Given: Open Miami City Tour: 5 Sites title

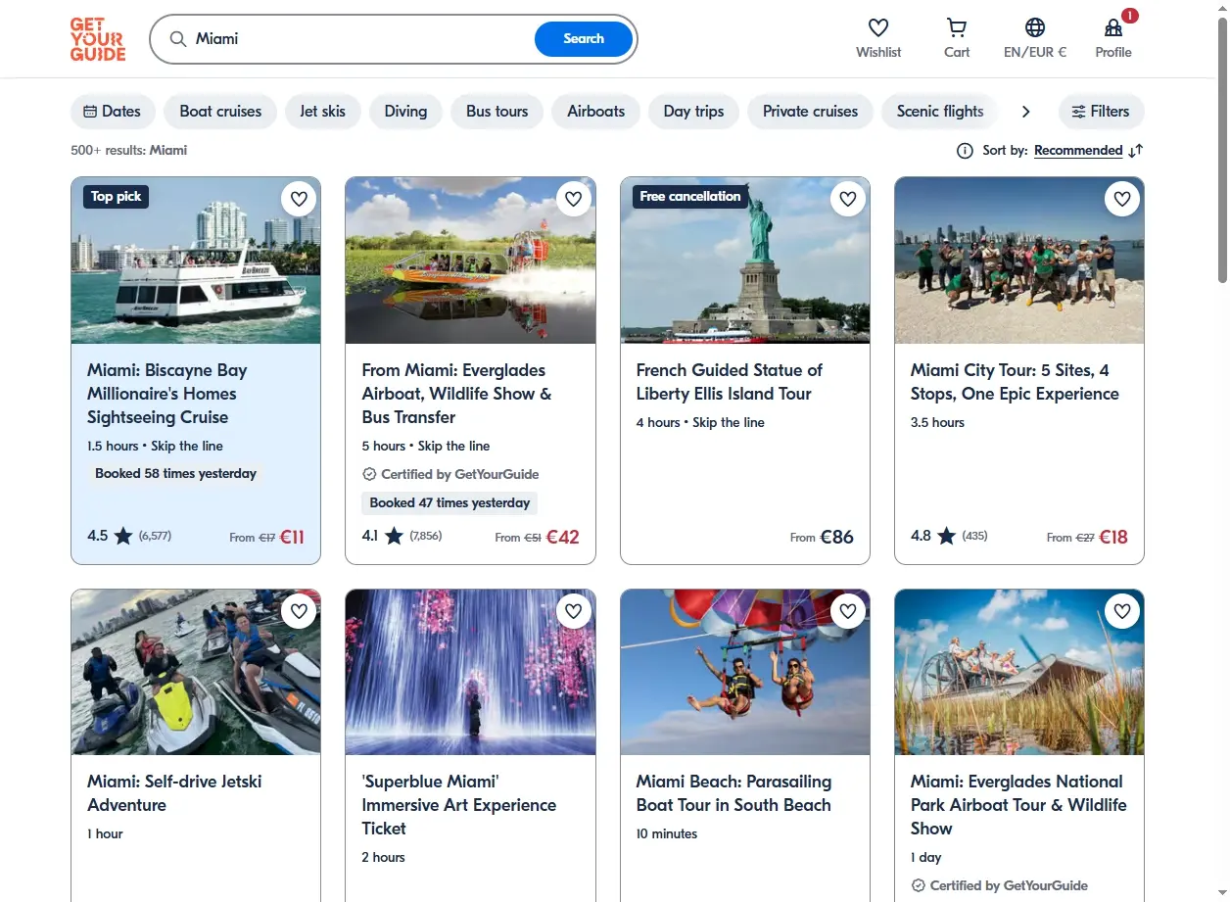Looking at the screenshot, I should tap(1015, 382).
